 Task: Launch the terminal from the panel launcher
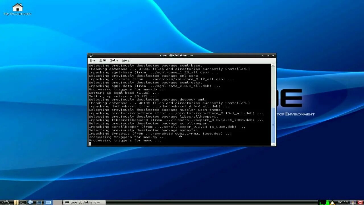point(23,202)
